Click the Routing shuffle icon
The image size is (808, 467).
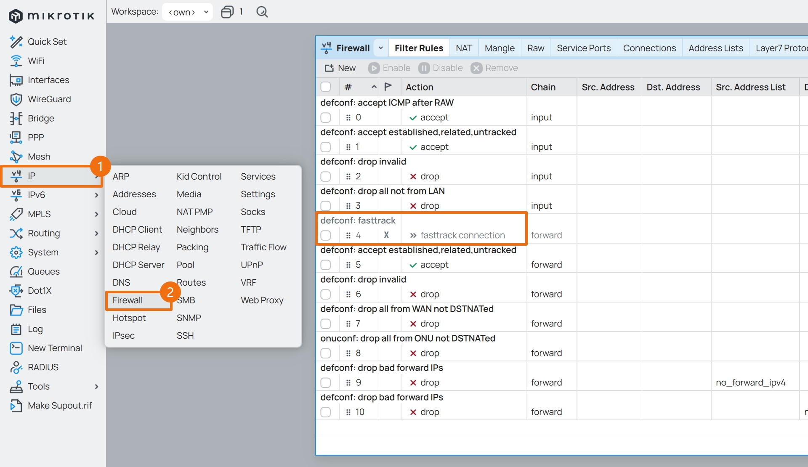16,233
